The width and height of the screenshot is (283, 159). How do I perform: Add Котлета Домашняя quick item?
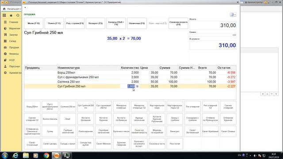tap(85, 119)
